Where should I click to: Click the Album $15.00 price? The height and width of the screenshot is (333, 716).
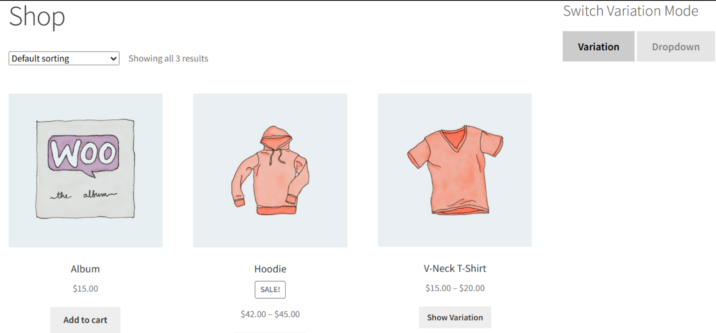coord(85,289)
